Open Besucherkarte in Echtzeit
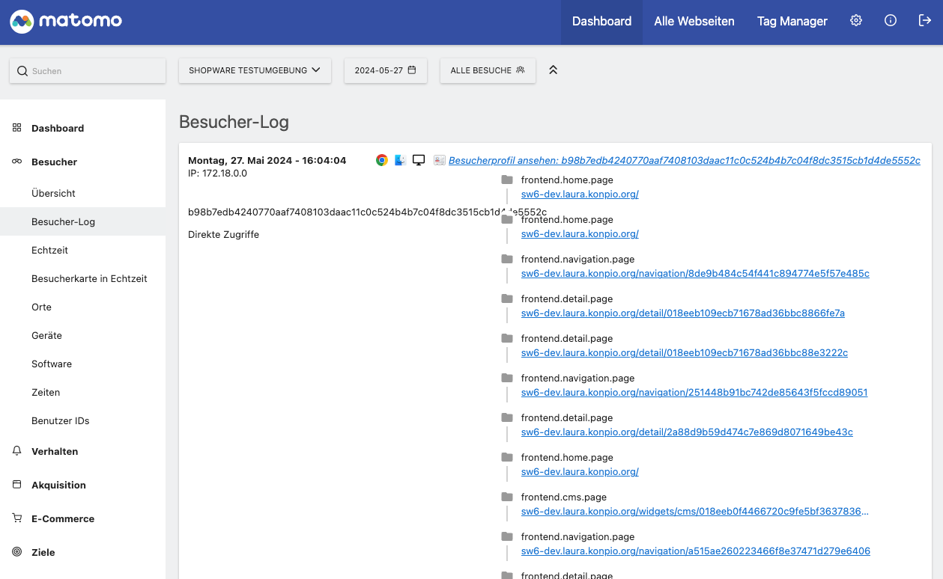This screenshot has height=579, width=943. click(89, 278)
